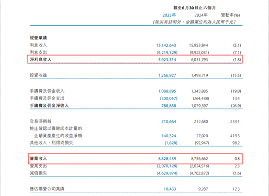Viewport: 269px width, 196px height.
Task: Select the value 5,923,314
Action: coord(167,60)
